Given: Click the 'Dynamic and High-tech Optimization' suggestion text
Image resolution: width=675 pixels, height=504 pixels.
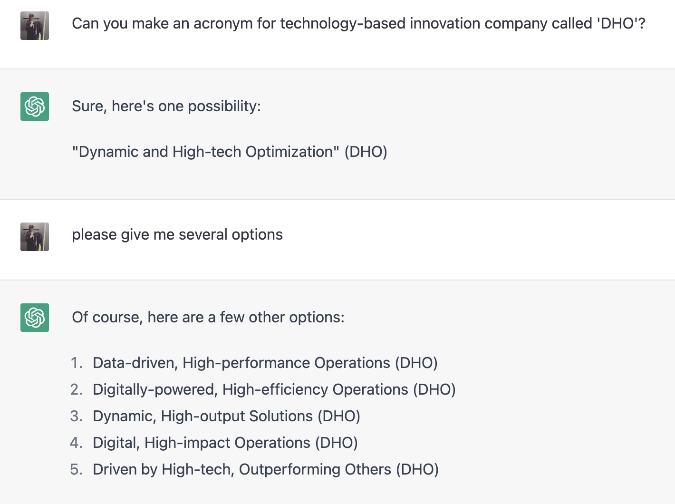Looking at the screenshot, I should tap(206, 152).
